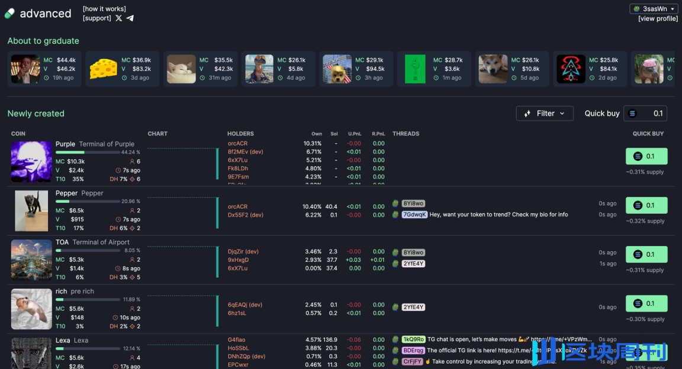Click the DH diamond icon in TOA row
The height and width of the screenshot is (369, 682).
click(x=132, y=277)
